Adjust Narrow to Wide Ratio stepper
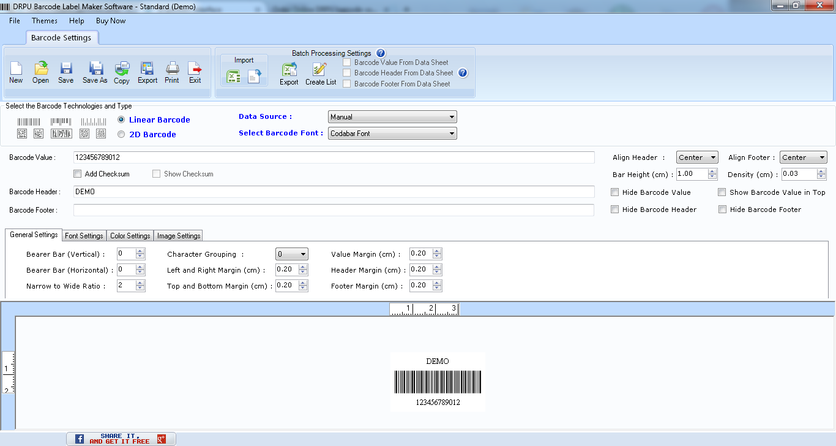This screenshot has width=836, height=446. tap(140, 285)
